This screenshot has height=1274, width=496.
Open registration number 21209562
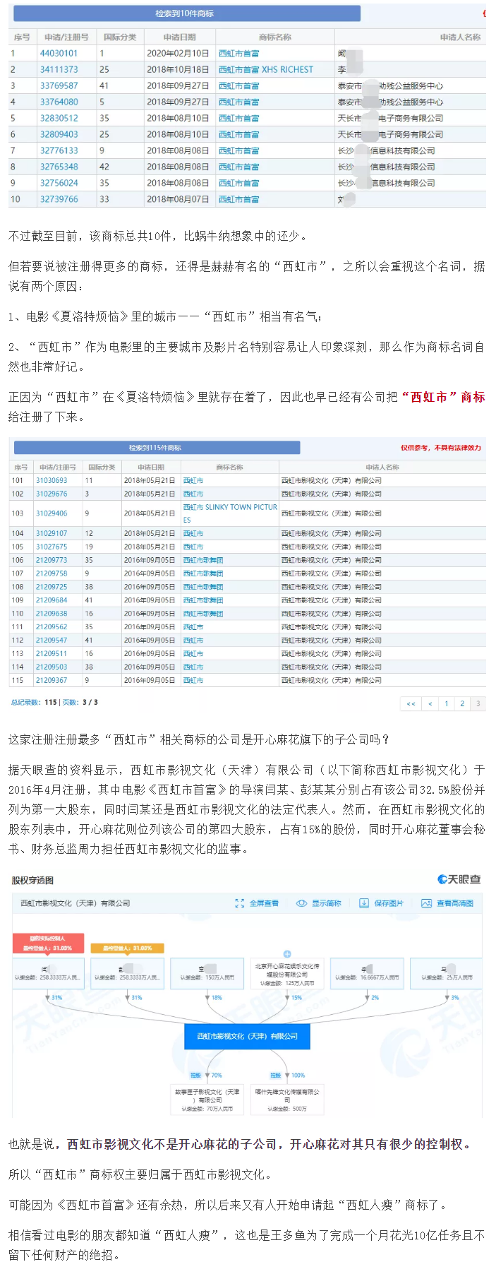52,626
